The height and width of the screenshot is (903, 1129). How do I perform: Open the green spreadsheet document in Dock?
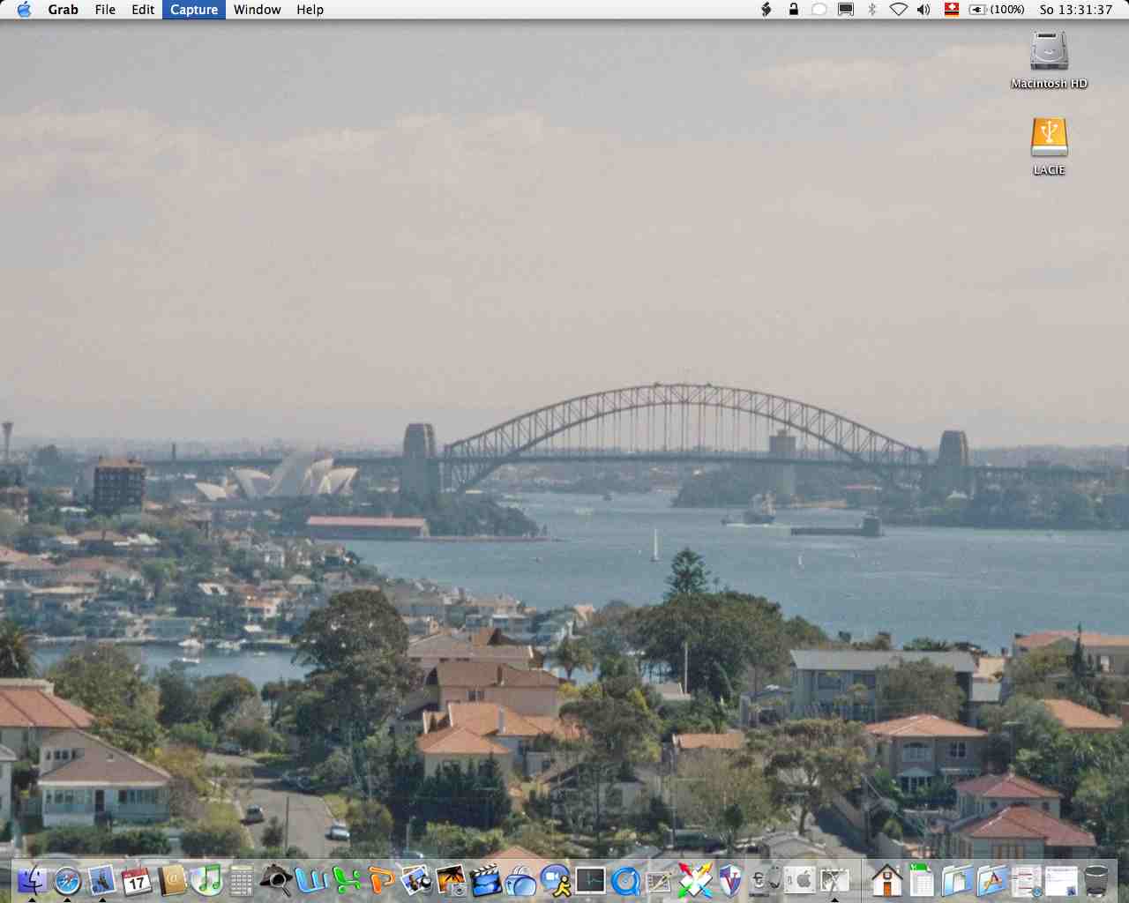(x=922, y=880)
